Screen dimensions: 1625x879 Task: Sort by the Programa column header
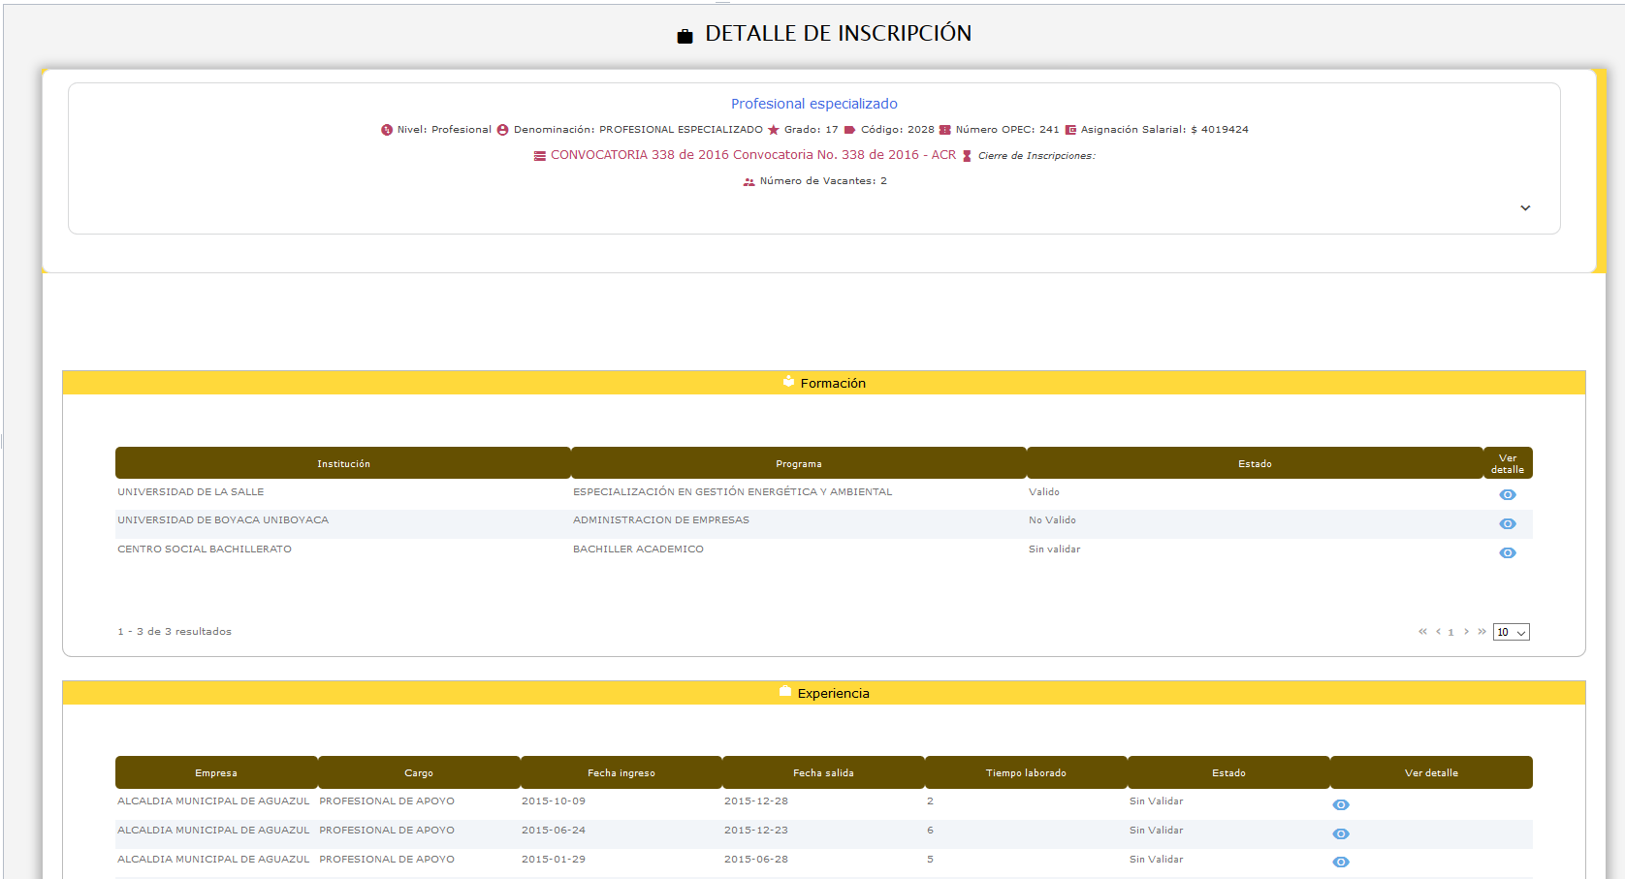pos(798,463)
